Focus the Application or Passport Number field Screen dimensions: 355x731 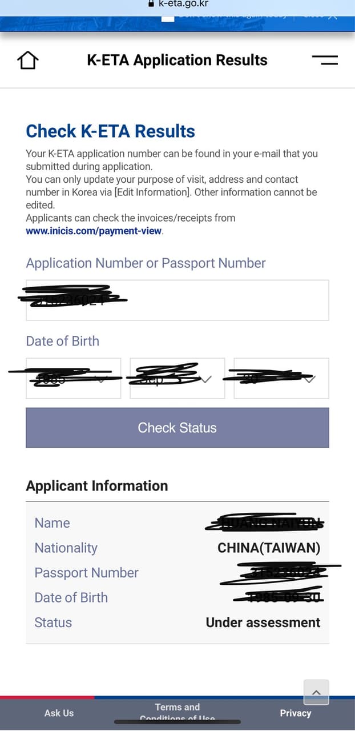[177, 300]
